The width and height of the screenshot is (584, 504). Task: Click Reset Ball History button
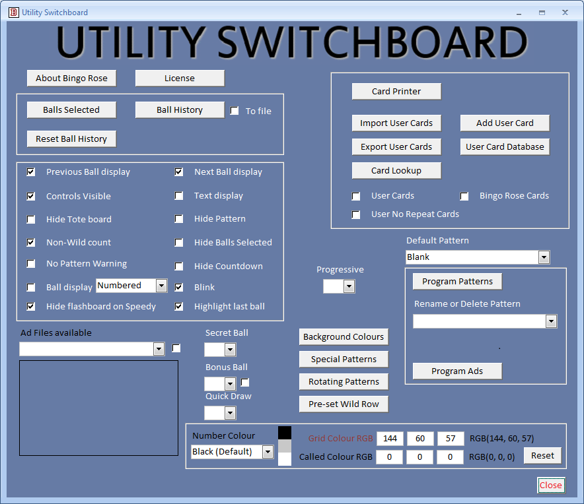tap(71, 139)
